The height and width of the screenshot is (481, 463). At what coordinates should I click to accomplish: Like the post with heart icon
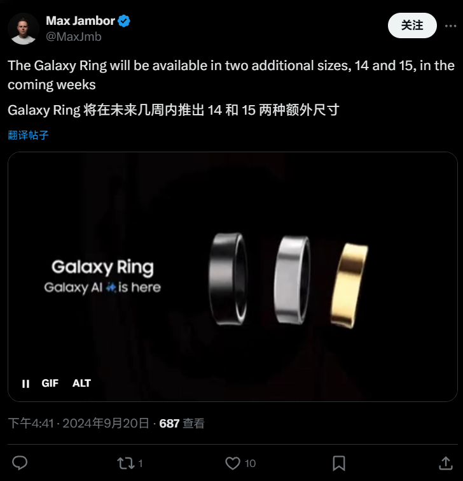[x=233, y=463]
